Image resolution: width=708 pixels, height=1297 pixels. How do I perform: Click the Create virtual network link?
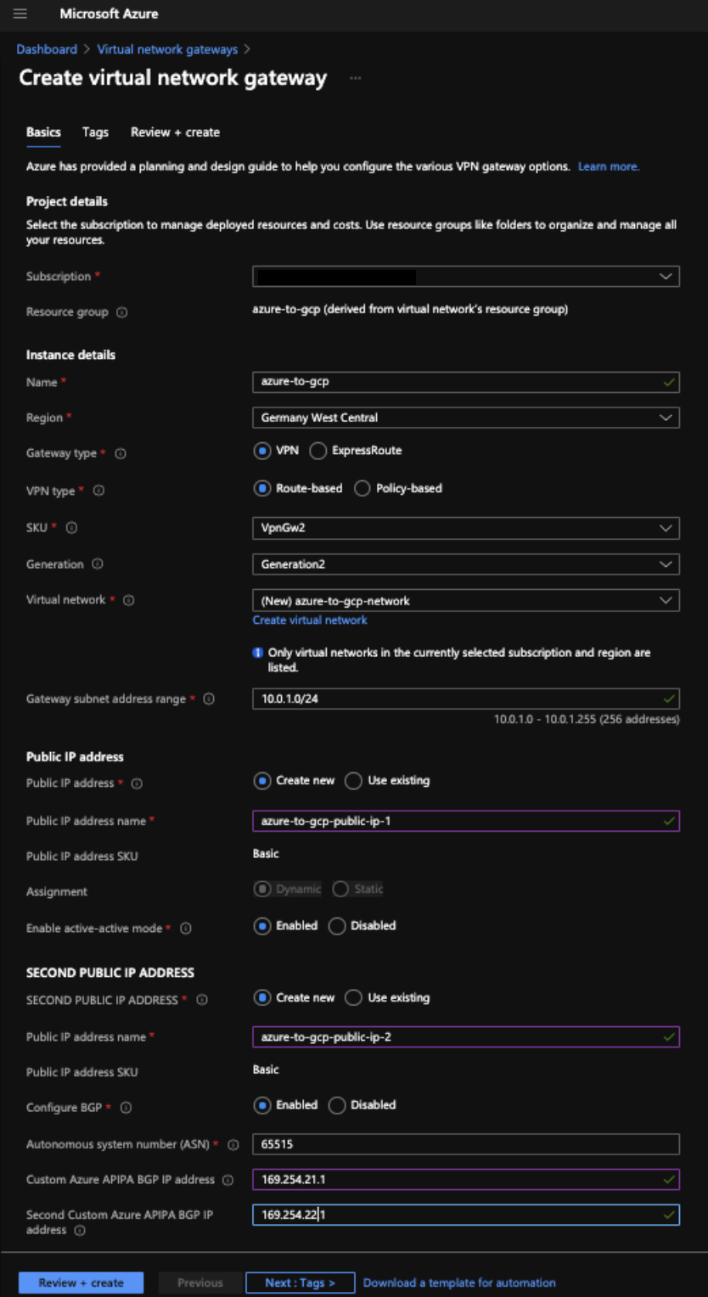310,620
